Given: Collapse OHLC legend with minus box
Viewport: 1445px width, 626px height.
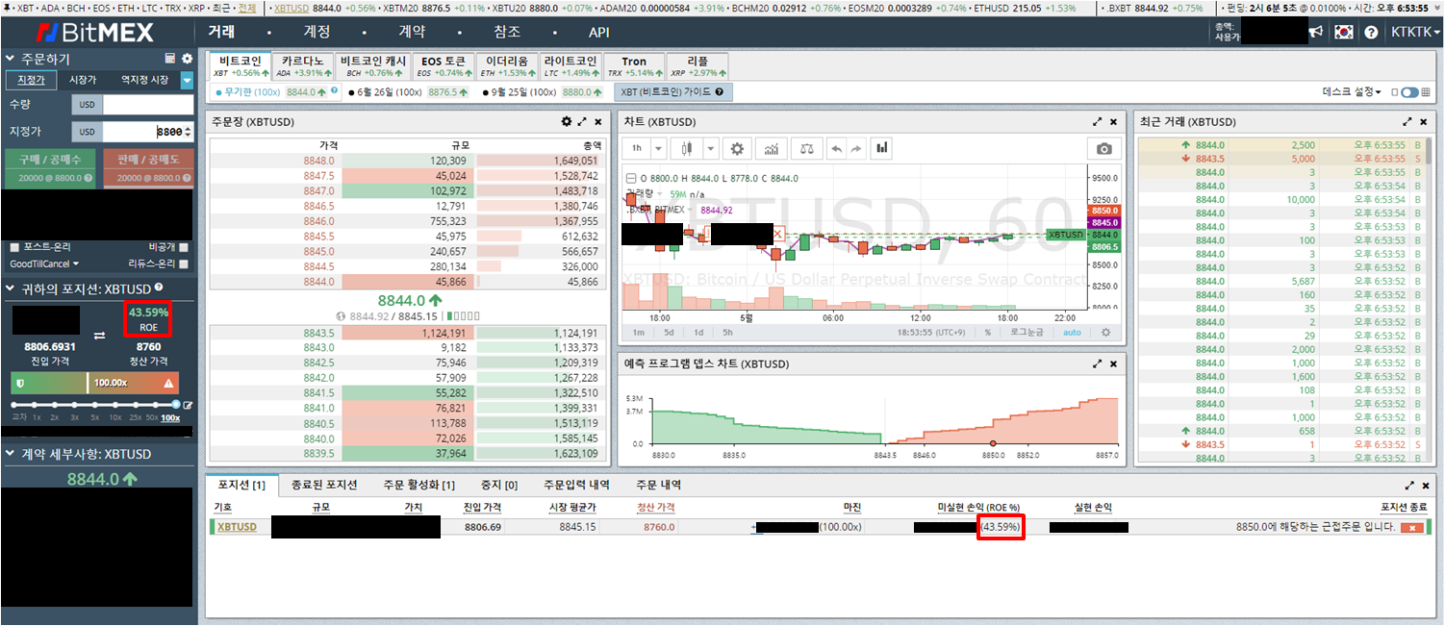Looking at the screenshot, I should click(x=630, y=178).
